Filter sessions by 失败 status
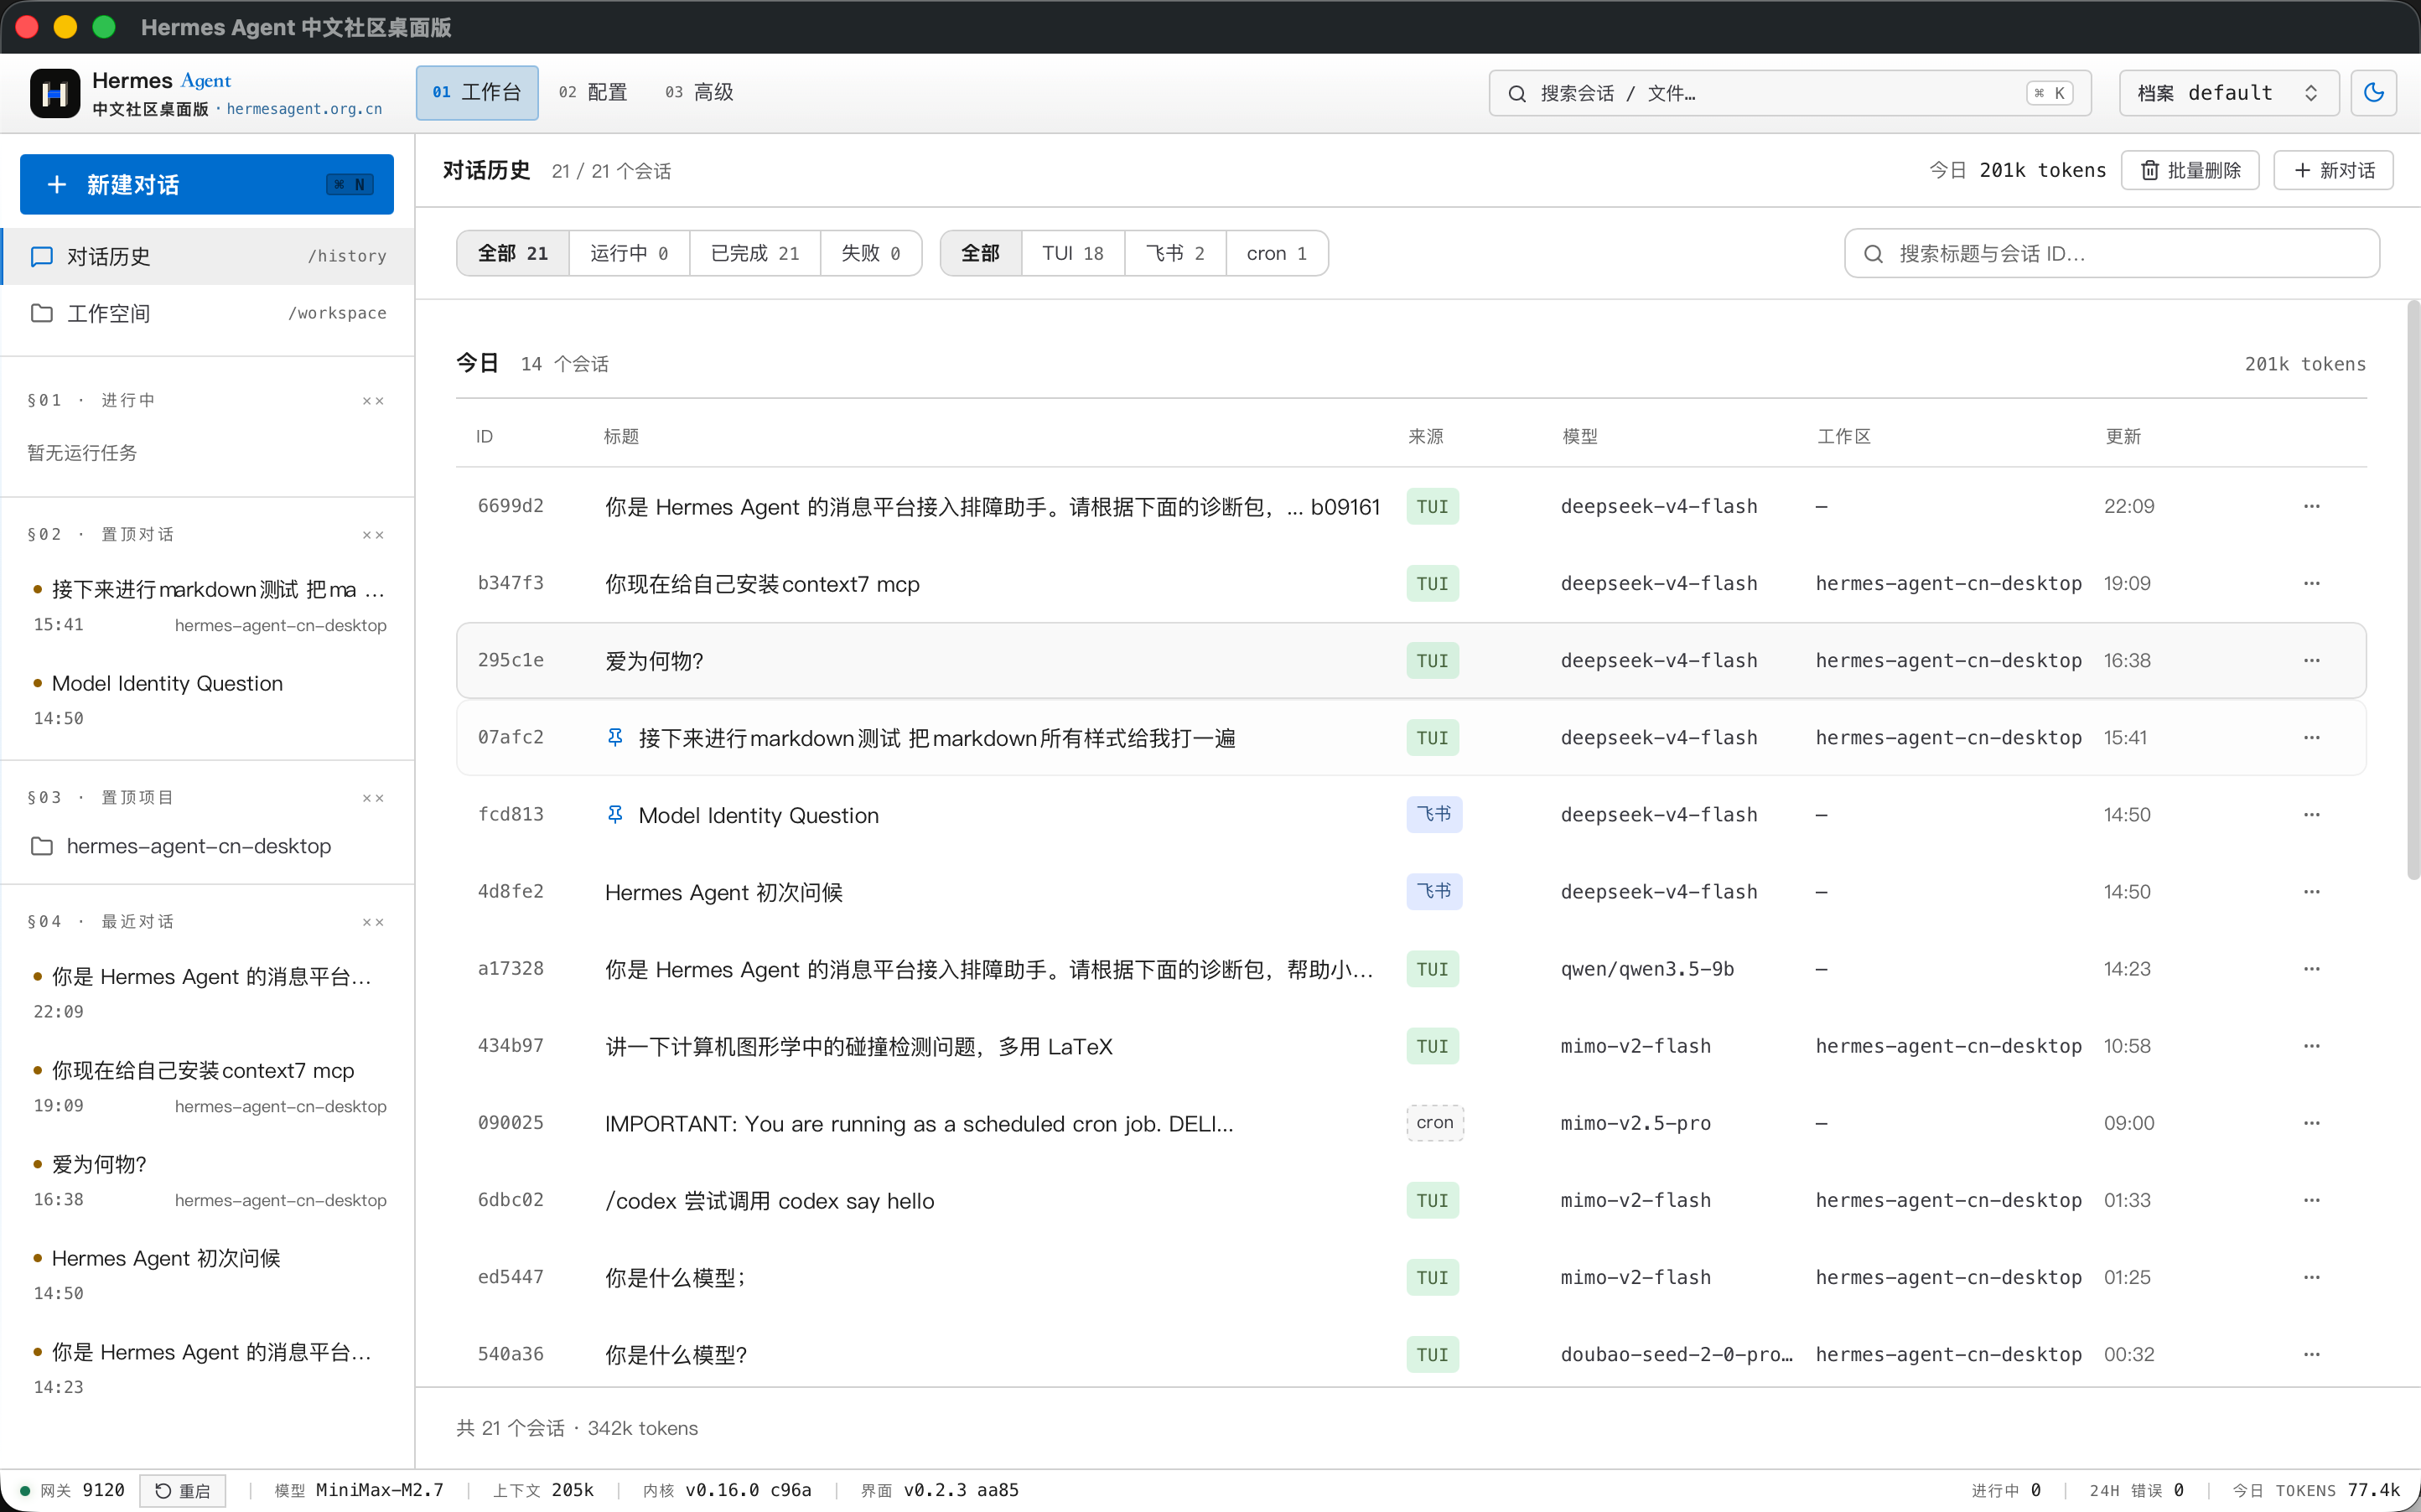This screenshot has height=1512, width=2421. point(871,254)
